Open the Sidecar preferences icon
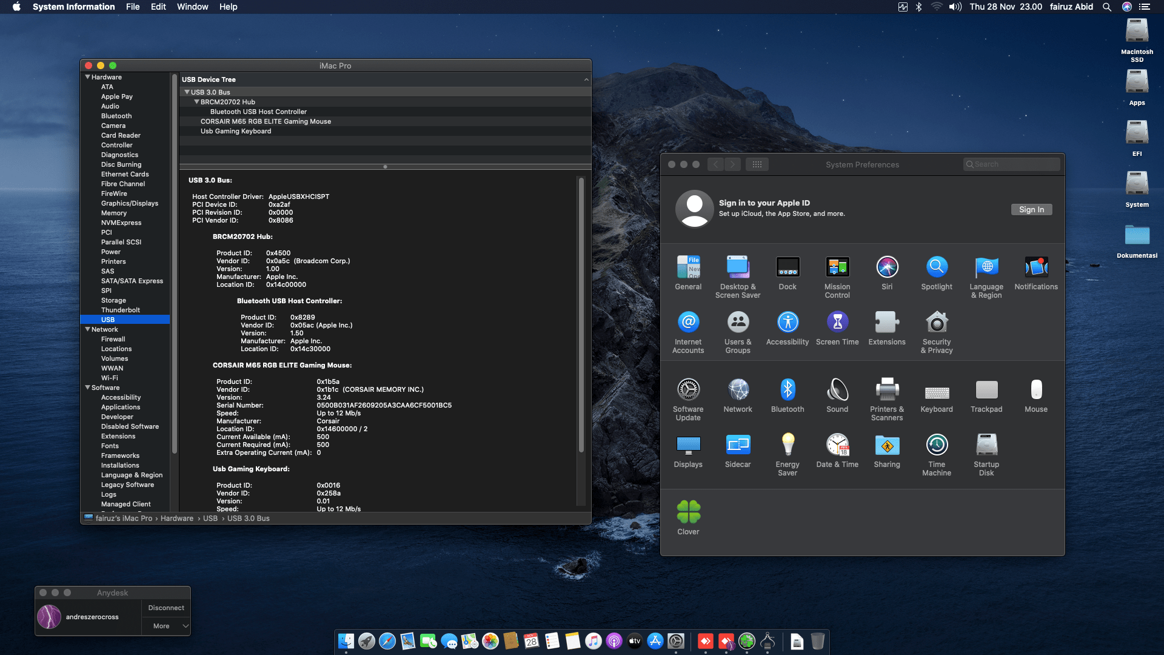 coord(738,446)
